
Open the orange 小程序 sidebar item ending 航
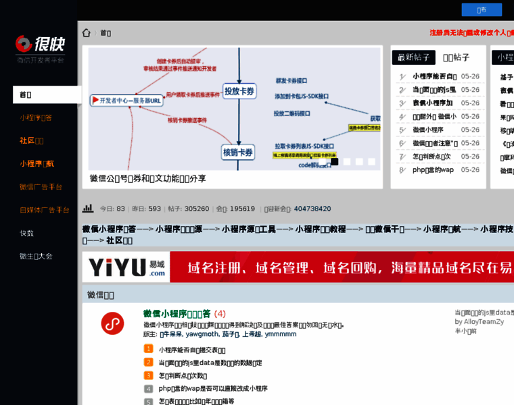(37, 163)
